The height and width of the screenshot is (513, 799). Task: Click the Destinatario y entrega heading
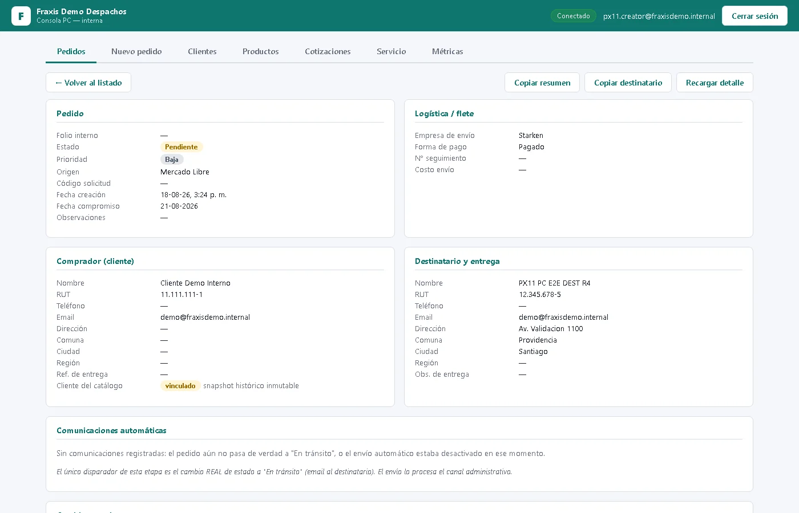point(457,261)
